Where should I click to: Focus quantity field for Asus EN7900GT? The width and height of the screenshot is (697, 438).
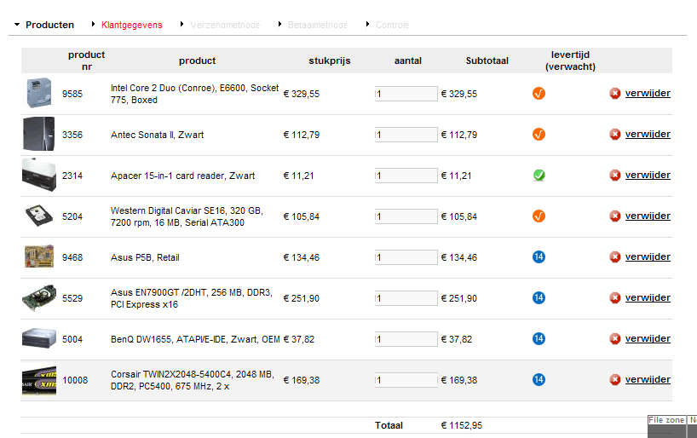click(x=406, y=298)
